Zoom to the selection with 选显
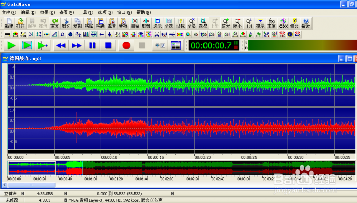 (x=203, y=23)
